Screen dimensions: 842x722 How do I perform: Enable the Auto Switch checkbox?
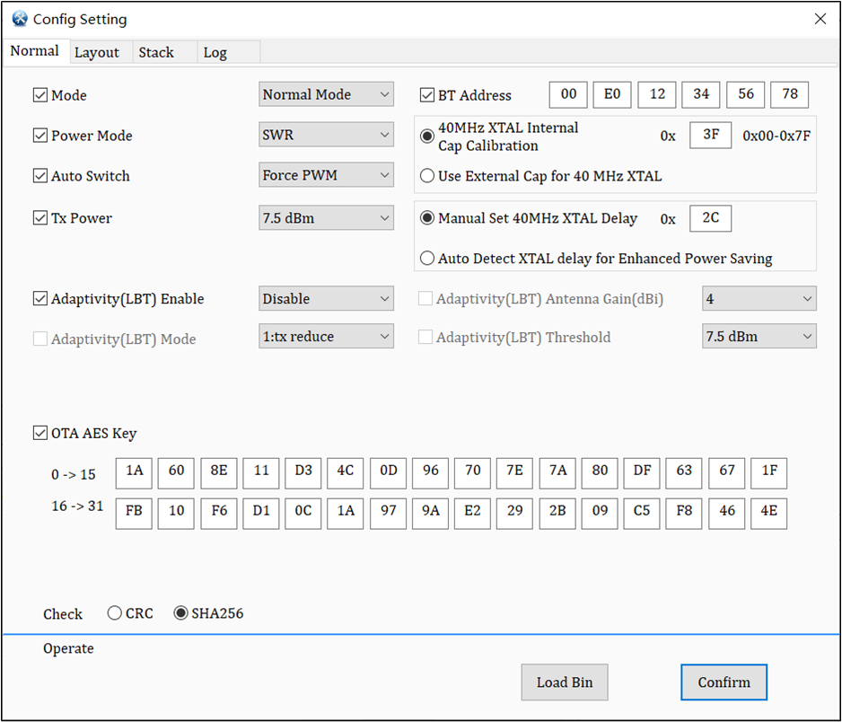39,175
